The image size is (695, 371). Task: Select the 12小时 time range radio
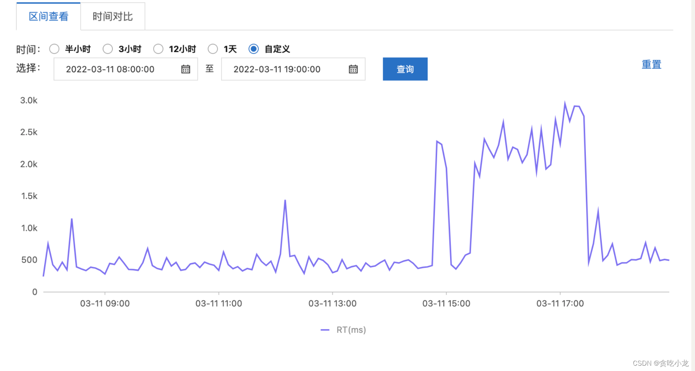click(158, 49)
